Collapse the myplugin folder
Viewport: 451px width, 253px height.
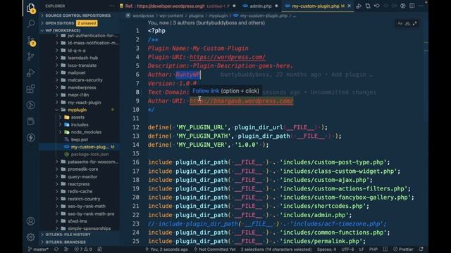click(77, 110)
